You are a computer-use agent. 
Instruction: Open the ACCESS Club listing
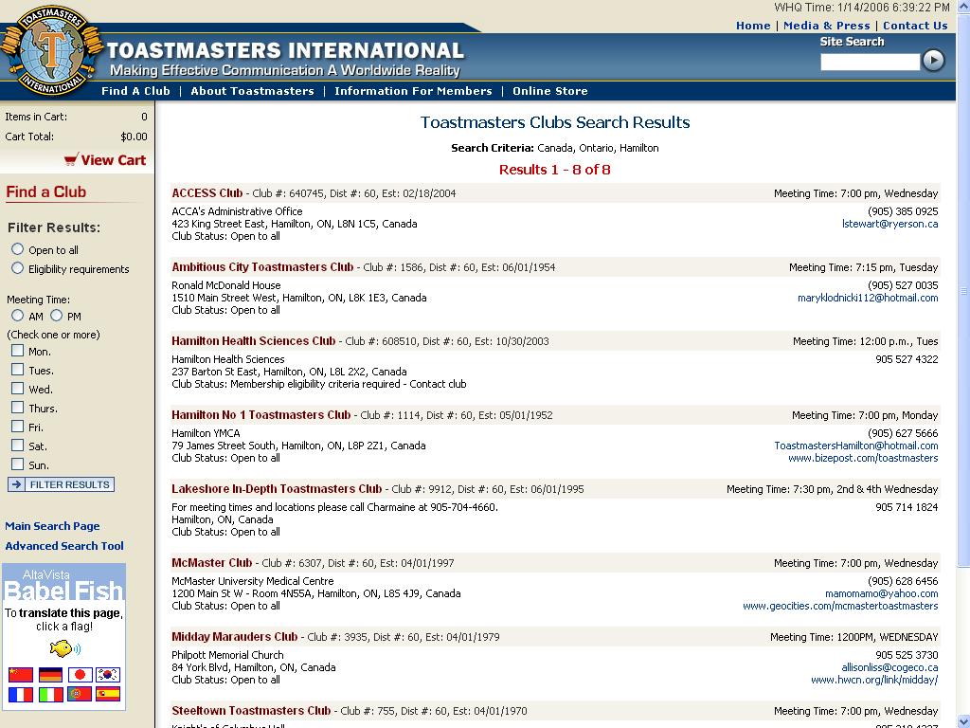(x=207, y=193)
